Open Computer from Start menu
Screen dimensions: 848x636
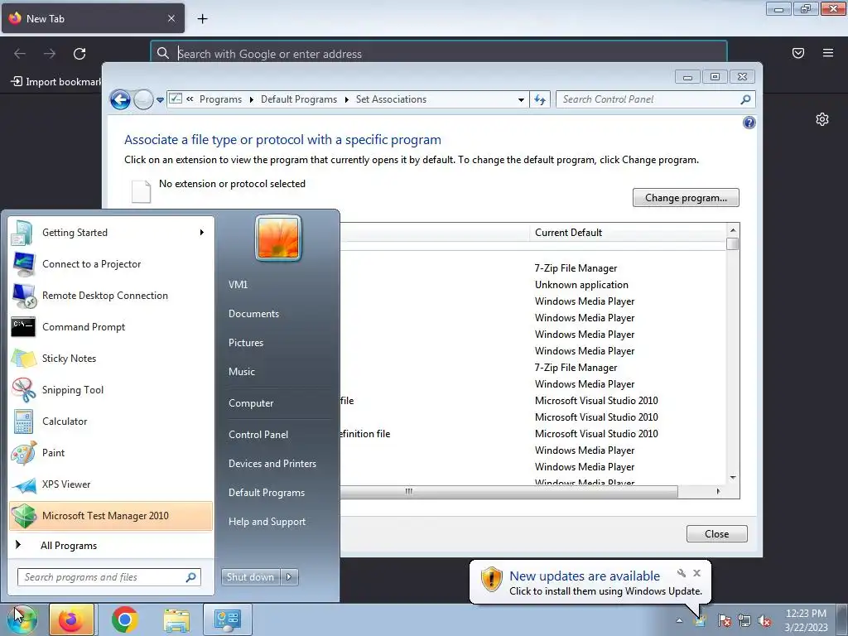(251, 403)
